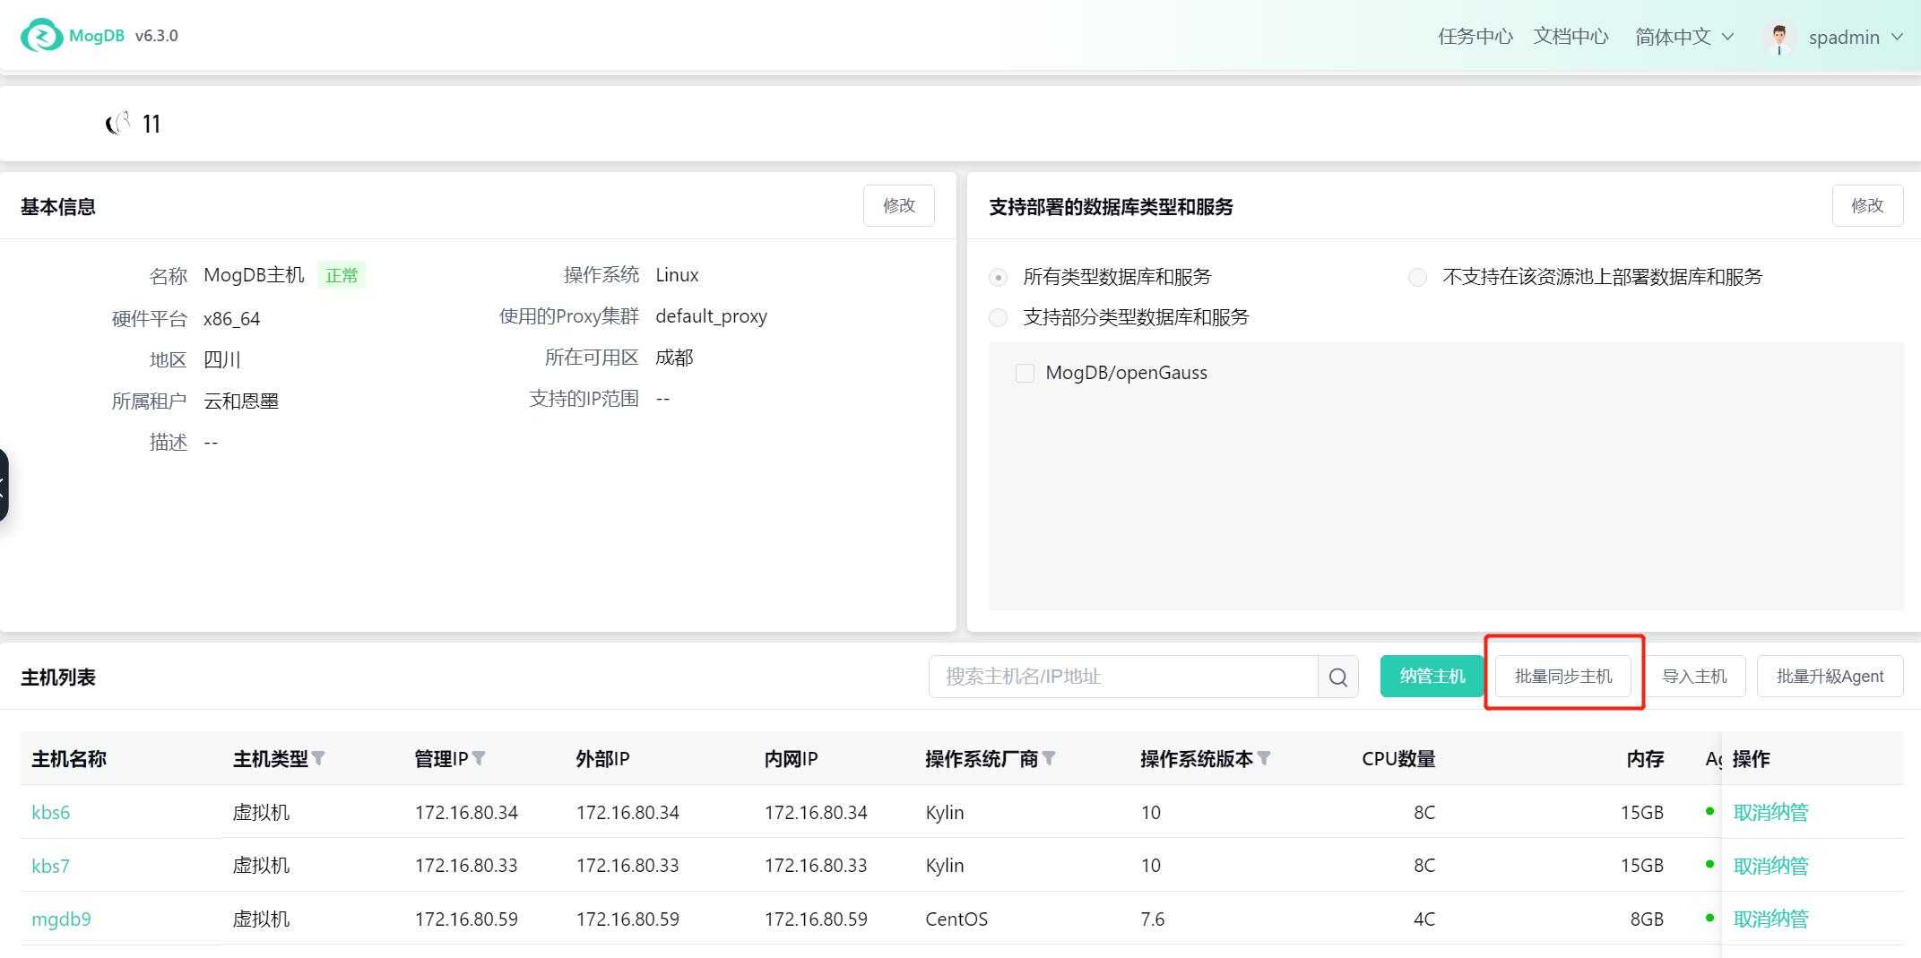
Task: Click the Agent status dot for kbs7
Action: (x=1709, y=864)
